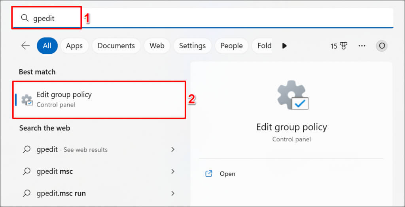Expand the gpedit.msc run suggestion chevron

coord(173,194)
